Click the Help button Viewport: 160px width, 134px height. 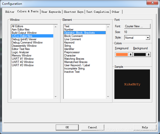pyautogui.click(x=145, y=127)
